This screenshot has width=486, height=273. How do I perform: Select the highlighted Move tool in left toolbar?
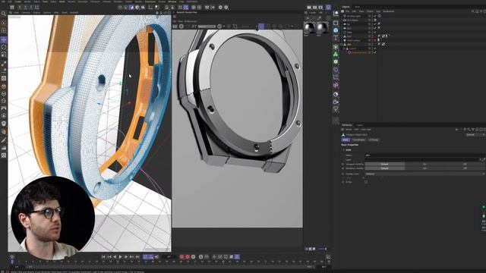point(4,39)
